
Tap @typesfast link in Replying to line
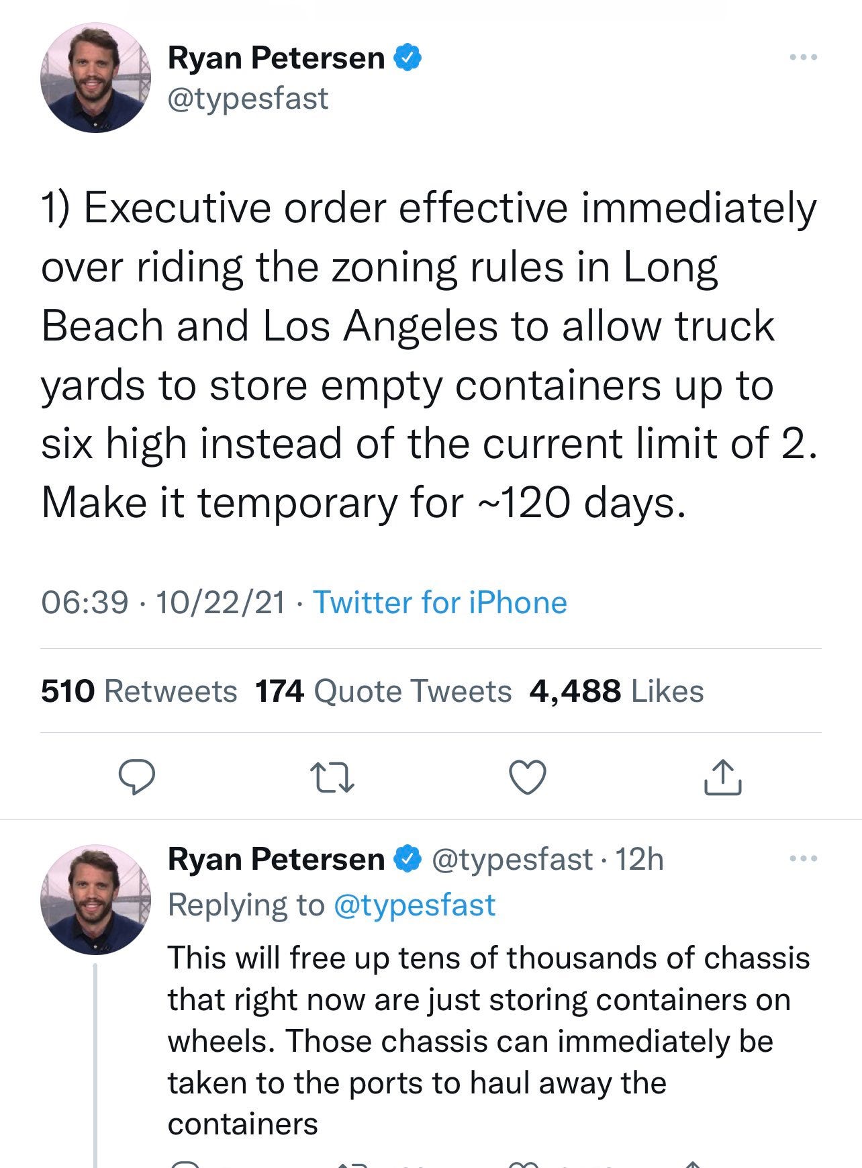414,905
